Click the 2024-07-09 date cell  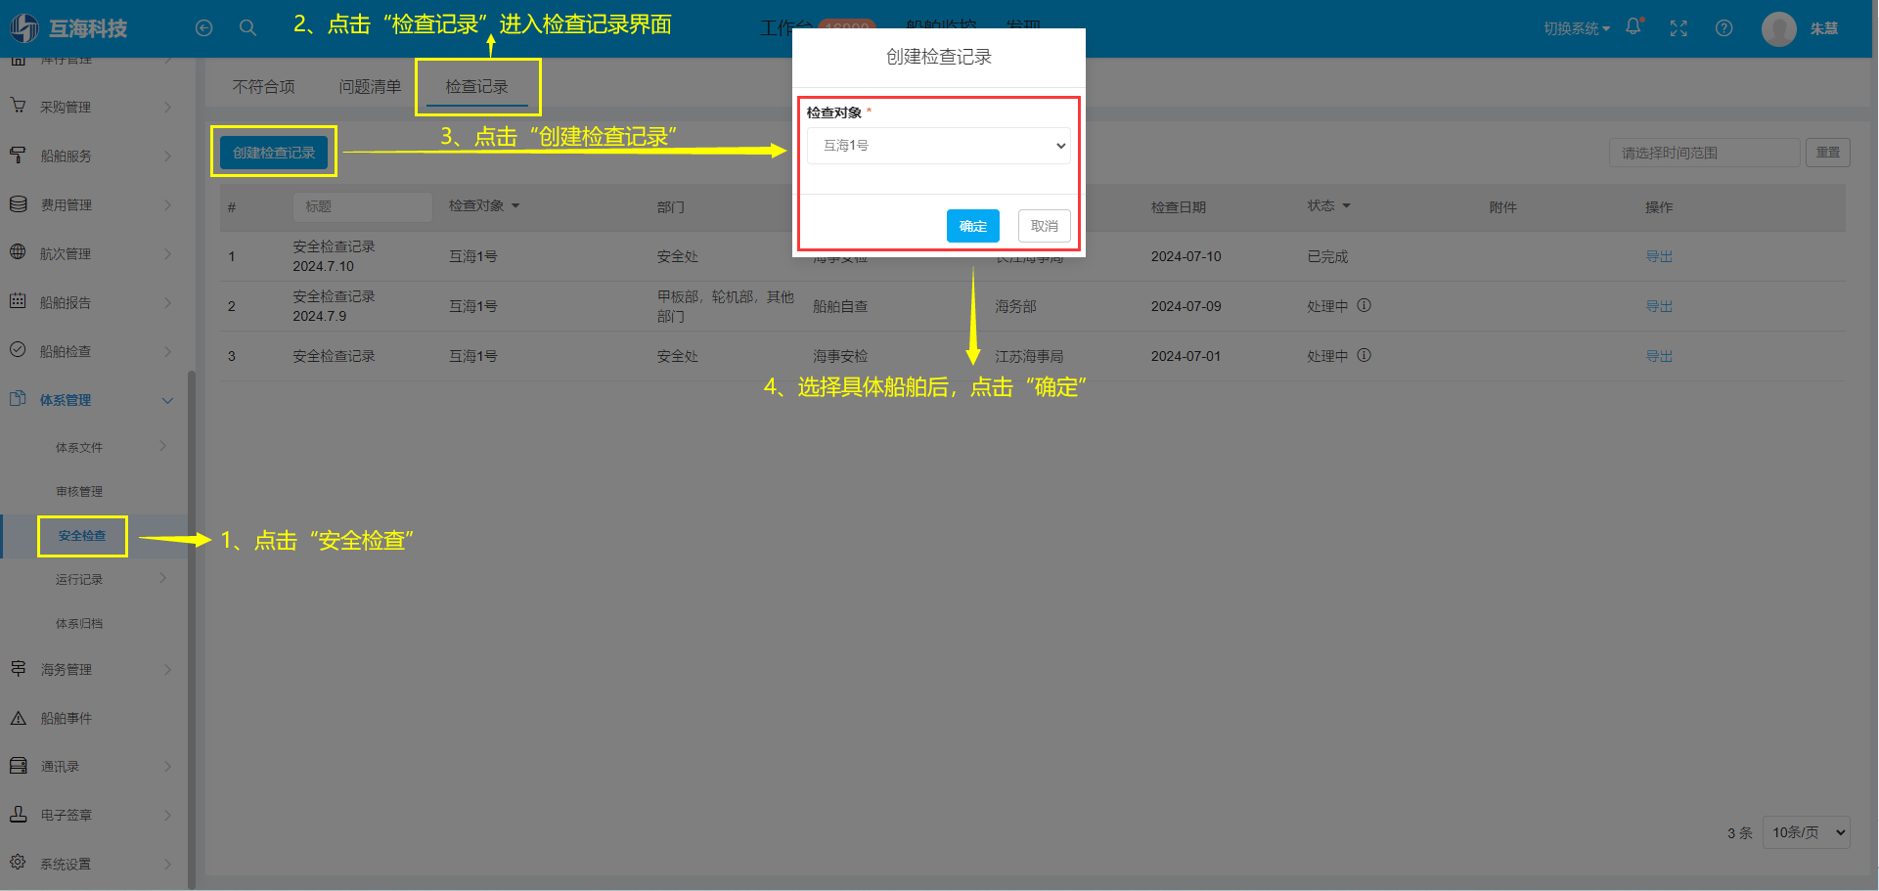[1186, 306]
